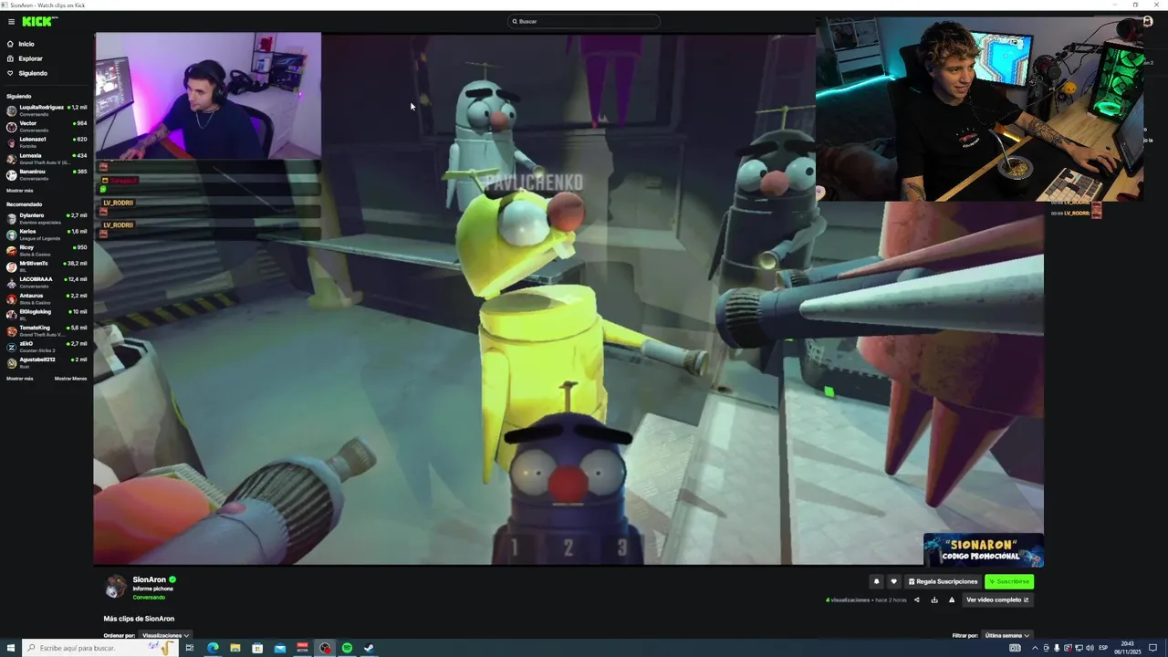Viewport: 1168px width, 657px height.
Task: Click the taskbar clock and date
Action: 1128,648
